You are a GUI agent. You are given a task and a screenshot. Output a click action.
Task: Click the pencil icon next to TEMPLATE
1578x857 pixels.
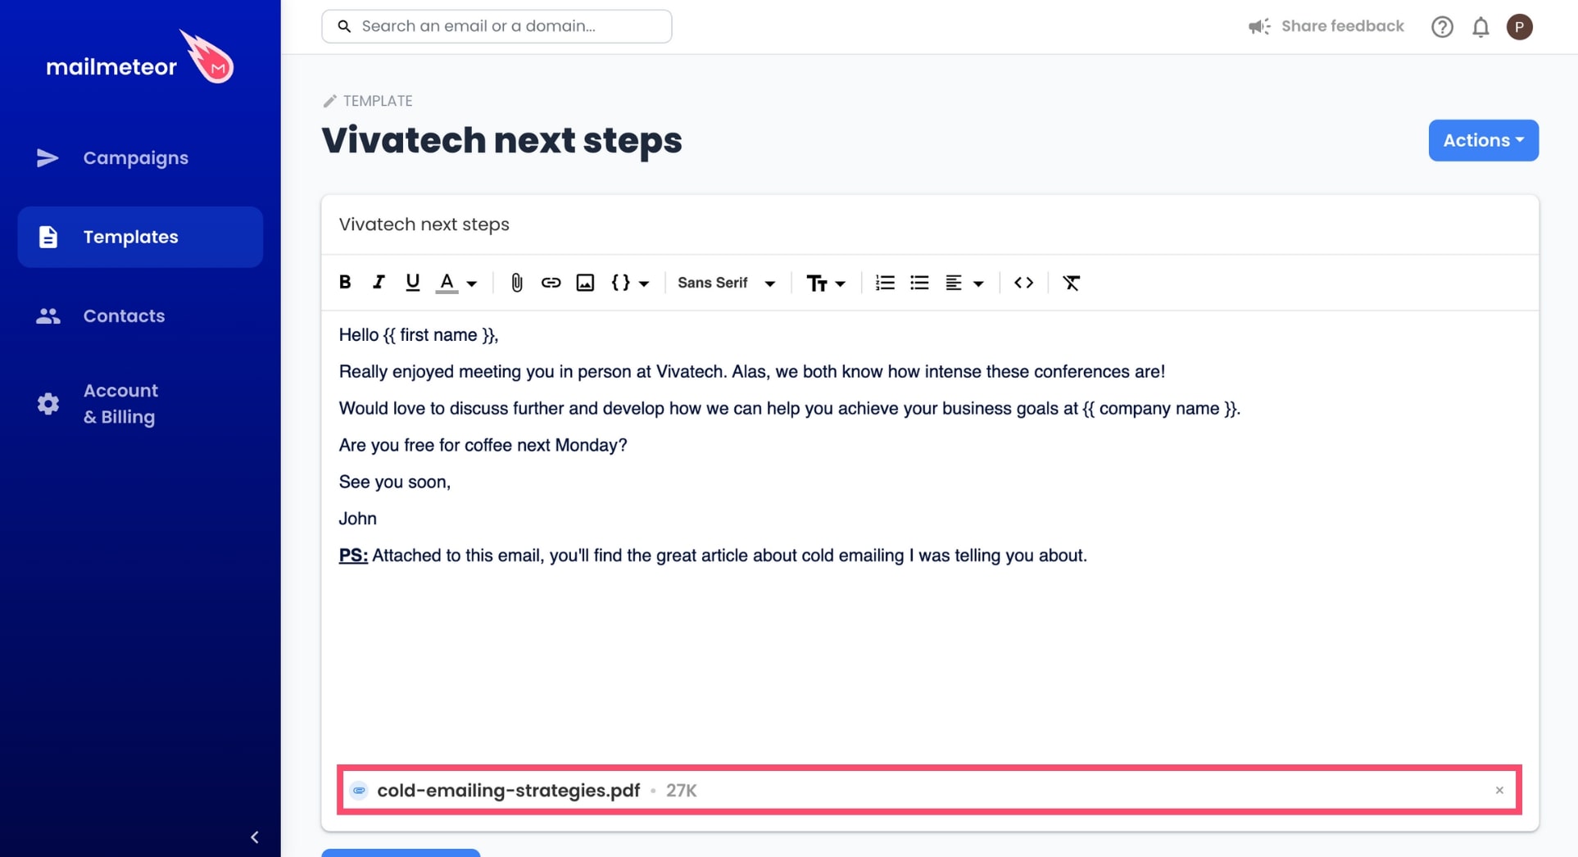tap(329, 101)
